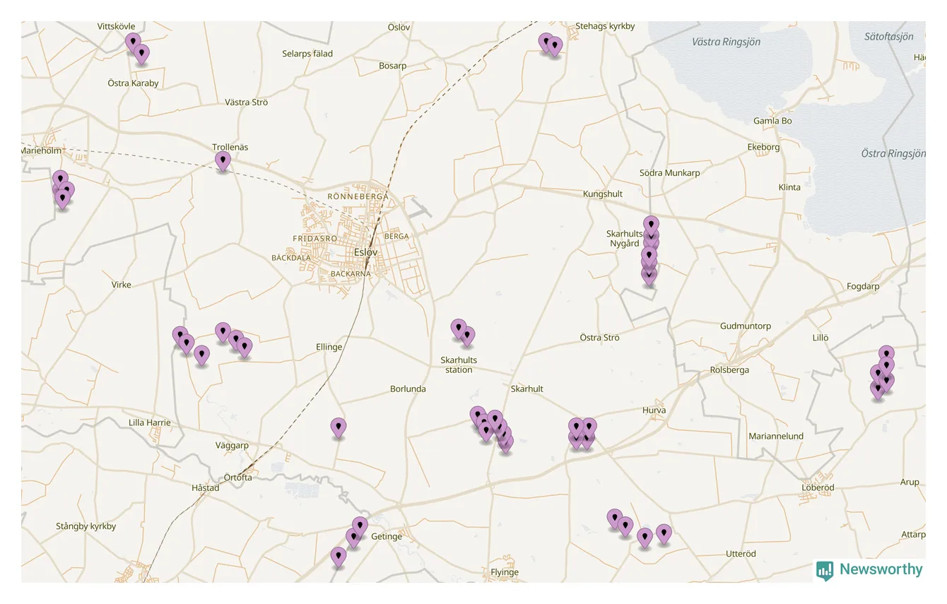Select lowest marker in cluster east of Virke
This screenshot has width=947, height=604.
point(202,355)
